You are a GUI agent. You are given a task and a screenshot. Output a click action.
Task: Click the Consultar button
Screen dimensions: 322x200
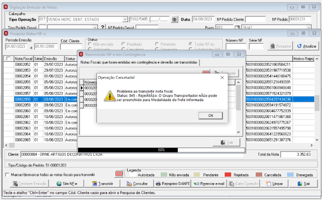[137, 184]
